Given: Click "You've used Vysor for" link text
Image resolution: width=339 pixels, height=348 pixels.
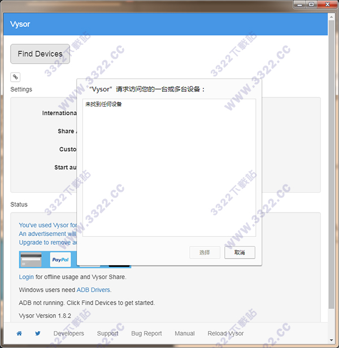Looking at the screenshot, I should click(x=47, y=225).
